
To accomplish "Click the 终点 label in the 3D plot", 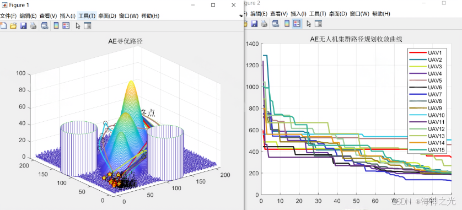I will click(x=148, y=112).
